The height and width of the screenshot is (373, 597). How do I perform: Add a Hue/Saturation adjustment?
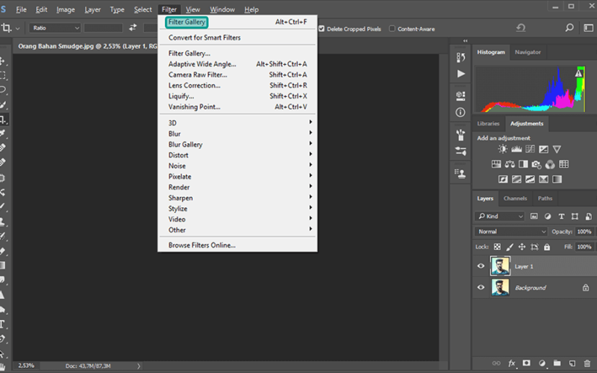496,164
